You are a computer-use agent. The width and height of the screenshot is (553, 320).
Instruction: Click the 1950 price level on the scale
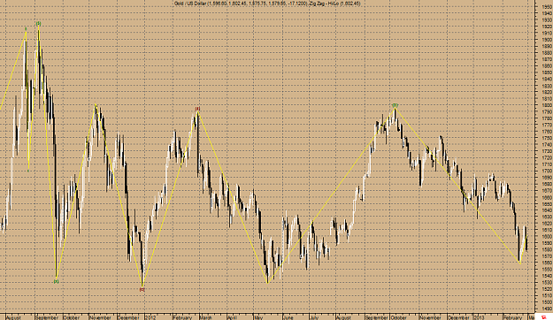pyautogui.click(x=547, y=6)
